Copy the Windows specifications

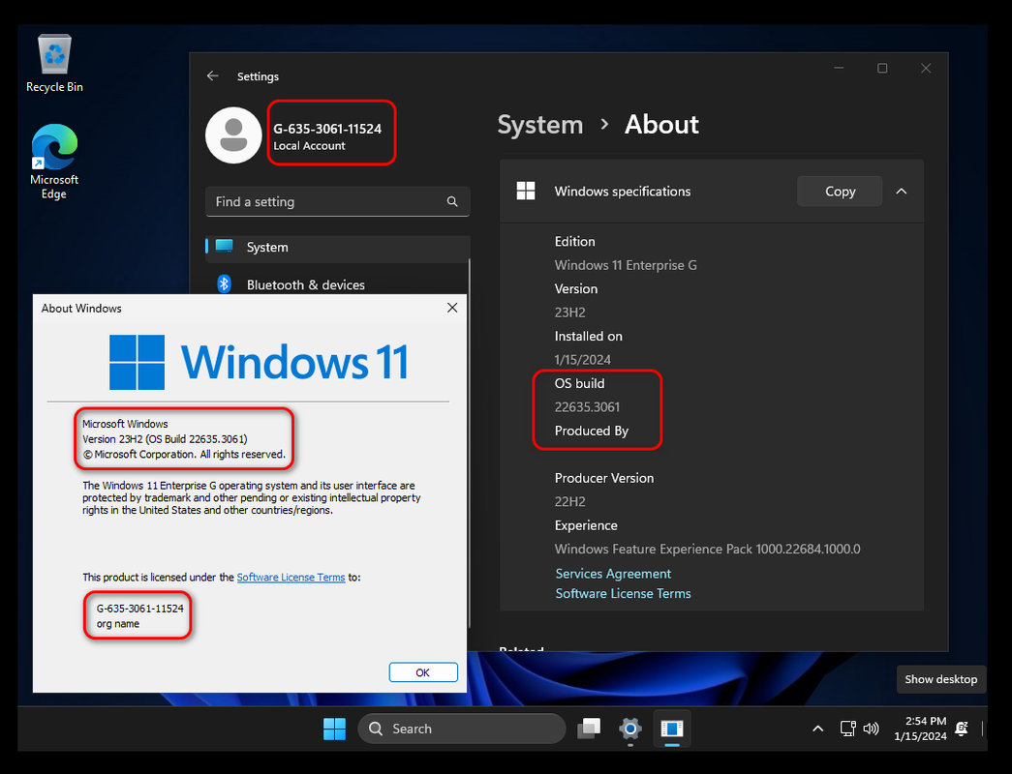point(840,191)
